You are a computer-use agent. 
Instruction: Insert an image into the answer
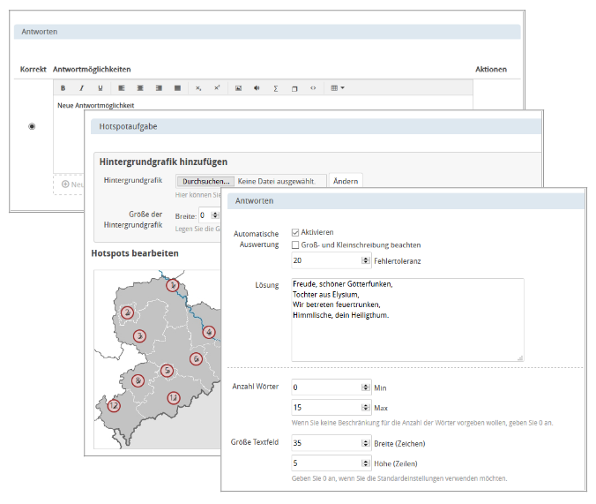(x=238, y=88)
